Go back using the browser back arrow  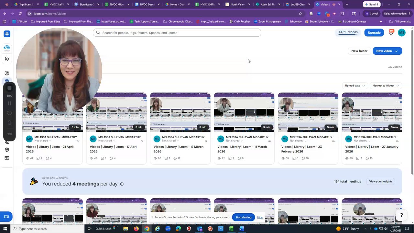point(5,14)
